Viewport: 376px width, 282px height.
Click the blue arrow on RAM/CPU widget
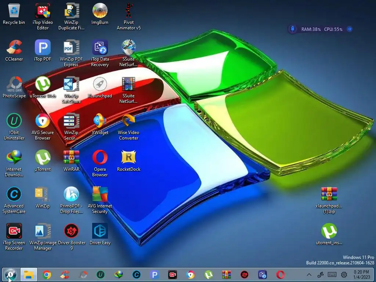click(350, 29)
